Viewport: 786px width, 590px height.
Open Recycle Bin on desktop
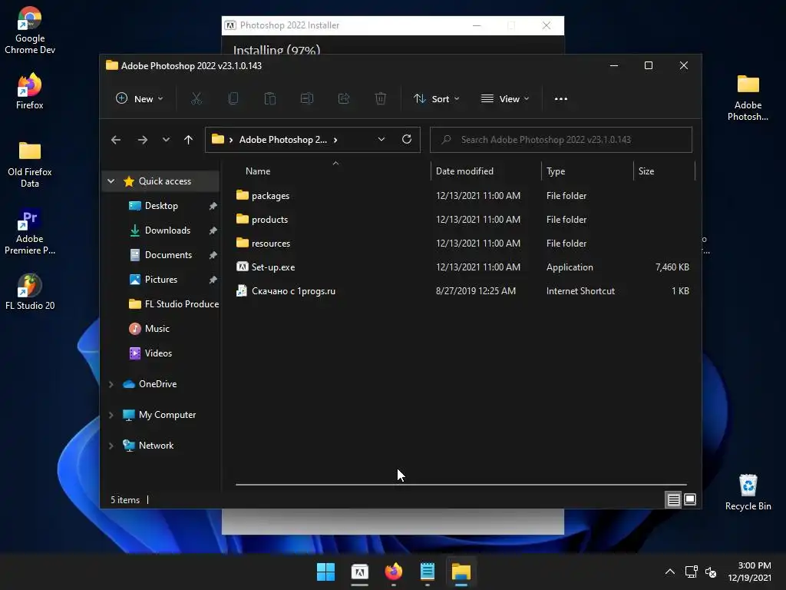[748, 492]
